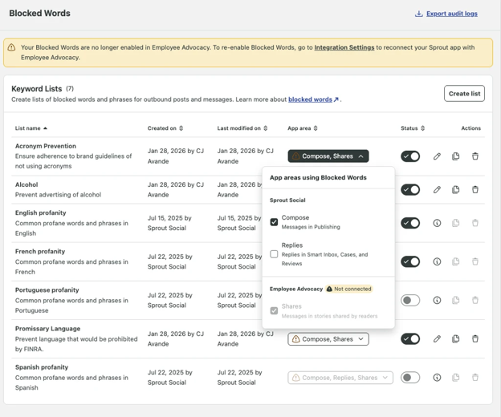Sort by List name column

pos(31,128)
